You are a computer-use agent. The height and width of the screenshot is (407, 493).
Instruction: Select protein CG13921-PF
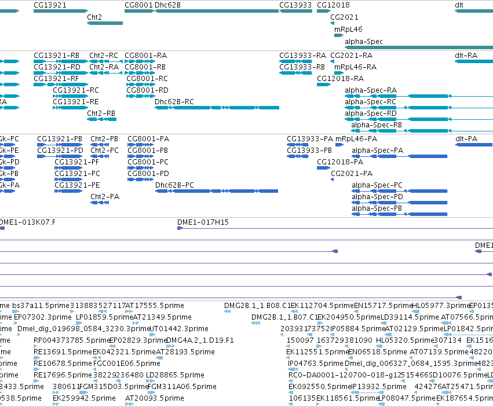pyautogui.click(x=76, y=162)
